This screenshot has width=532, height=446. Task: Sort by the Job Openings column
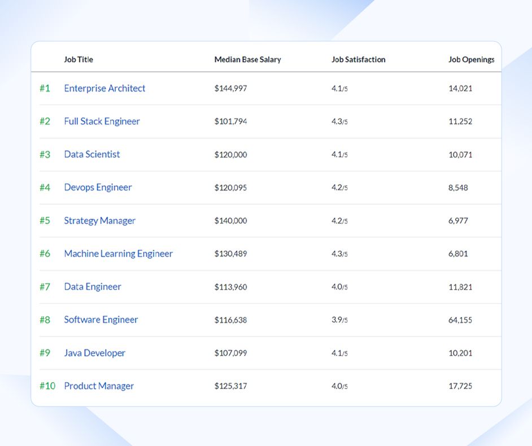[472, 59]
